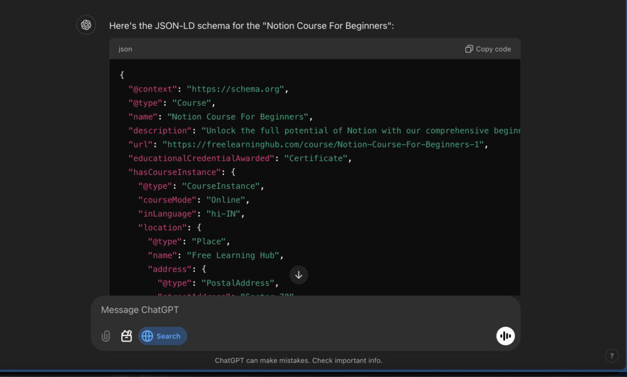Click the ChatGPT logo avatar
This screenshot has width=627, height=377.
(x=86, y=25)
